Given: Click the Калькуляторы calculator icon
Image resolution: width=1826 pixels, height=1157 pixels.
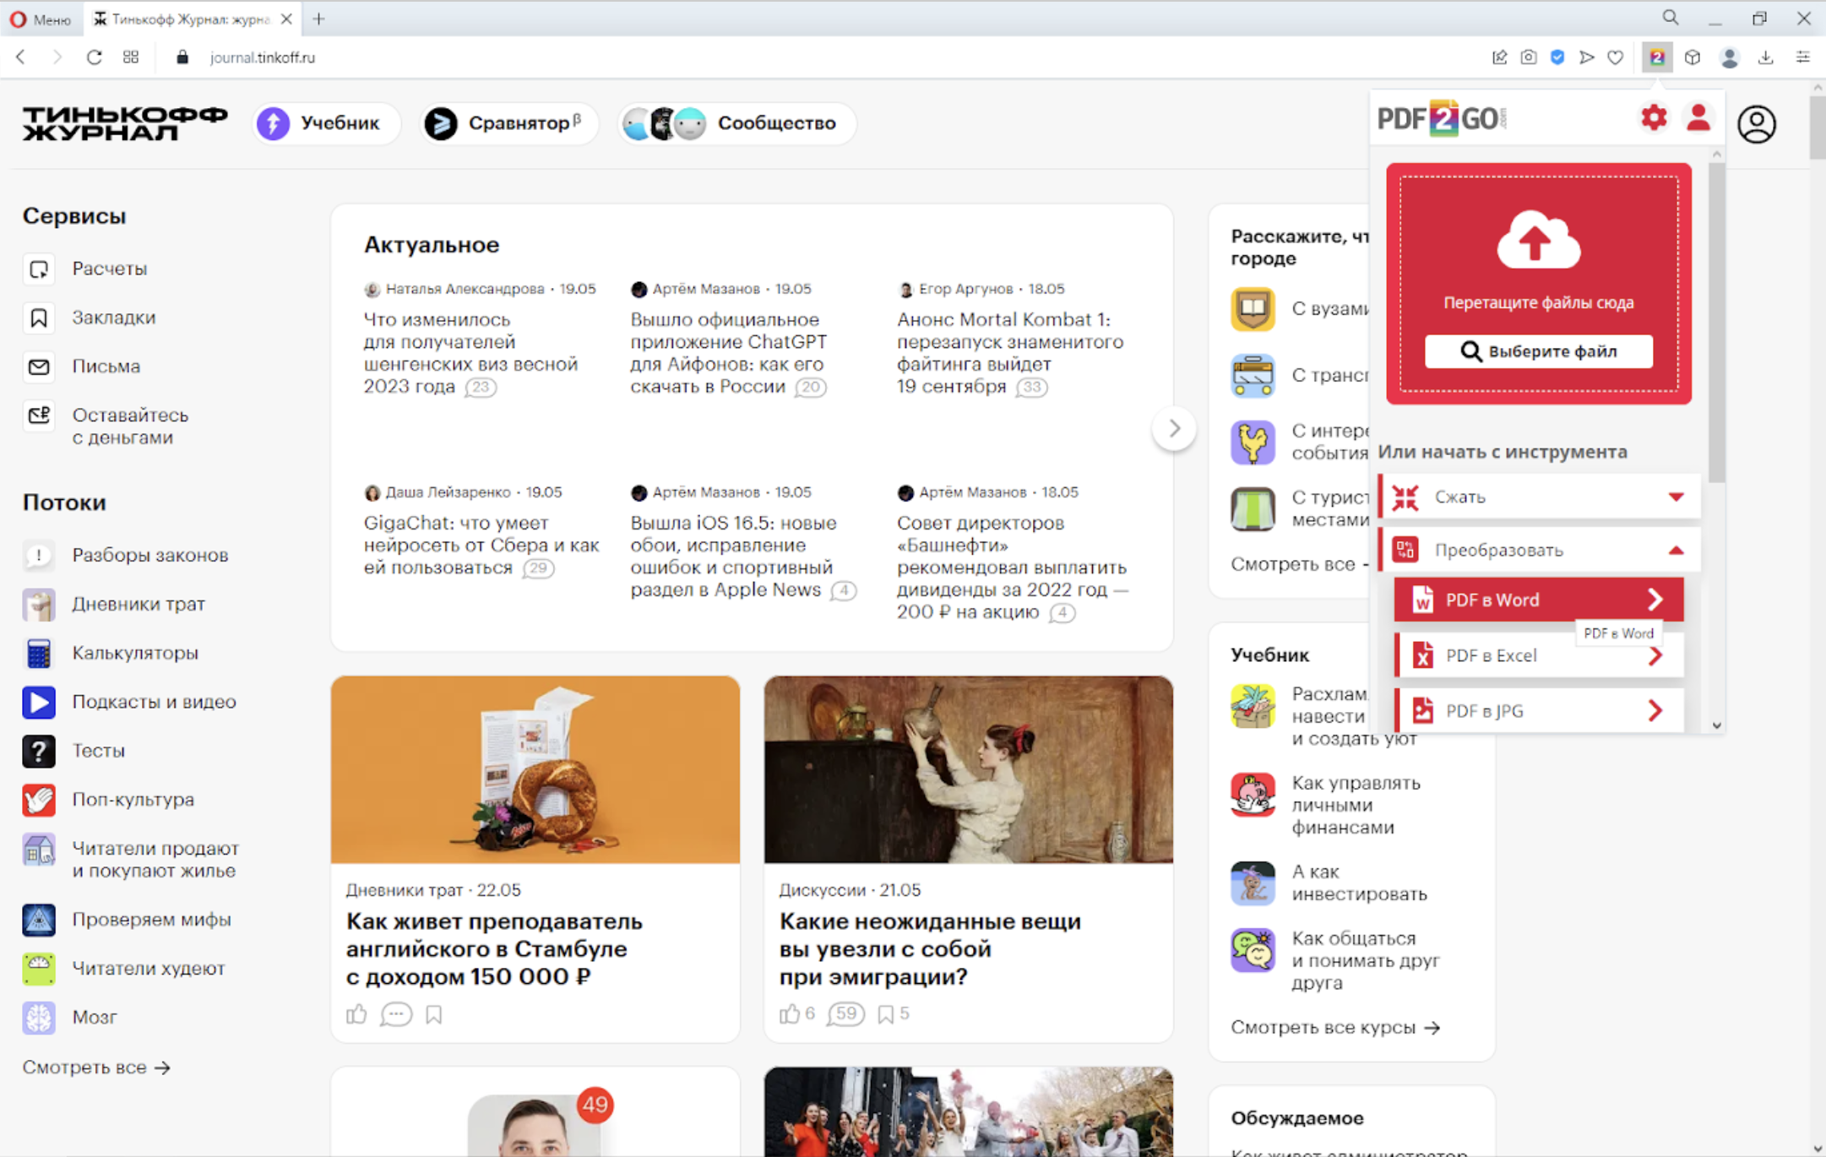Looking at the screenshot, I should pyautogui.click(x=39, y=653).
